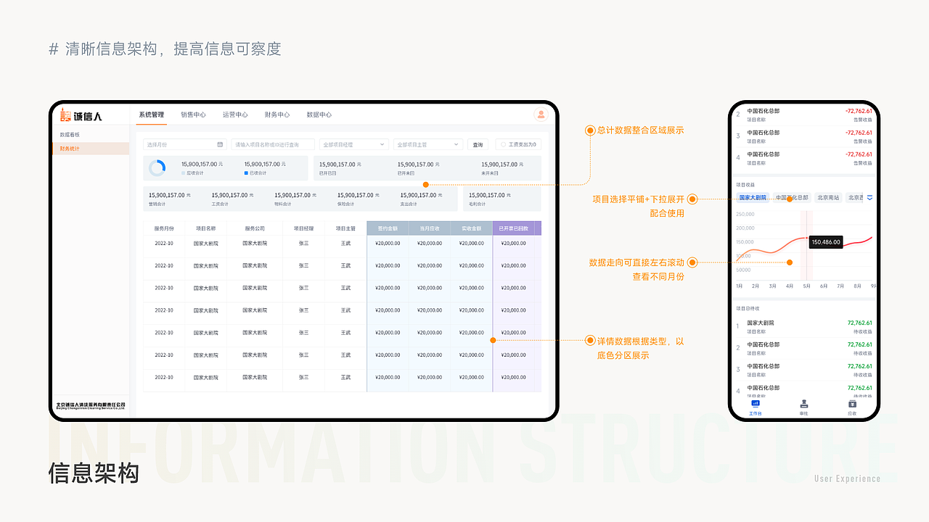Select the 国家大剧院 project chip
The width and height of the screenshot is (929, 522).
point(753,197)
